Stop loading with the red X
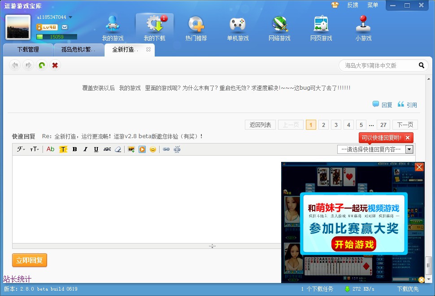The height and width of the screenshot is (296, 435). (x=55, y=65)
